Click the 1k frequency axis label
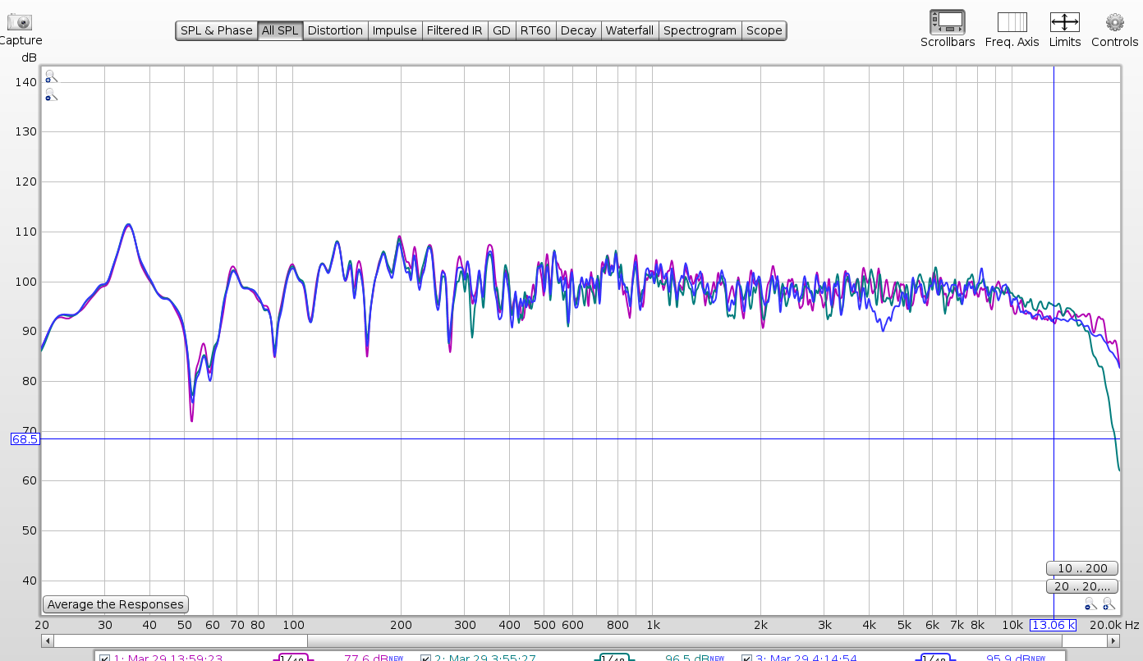Image resolution: width=1143 pixels, height=661 pixels. tap(654, 625)
